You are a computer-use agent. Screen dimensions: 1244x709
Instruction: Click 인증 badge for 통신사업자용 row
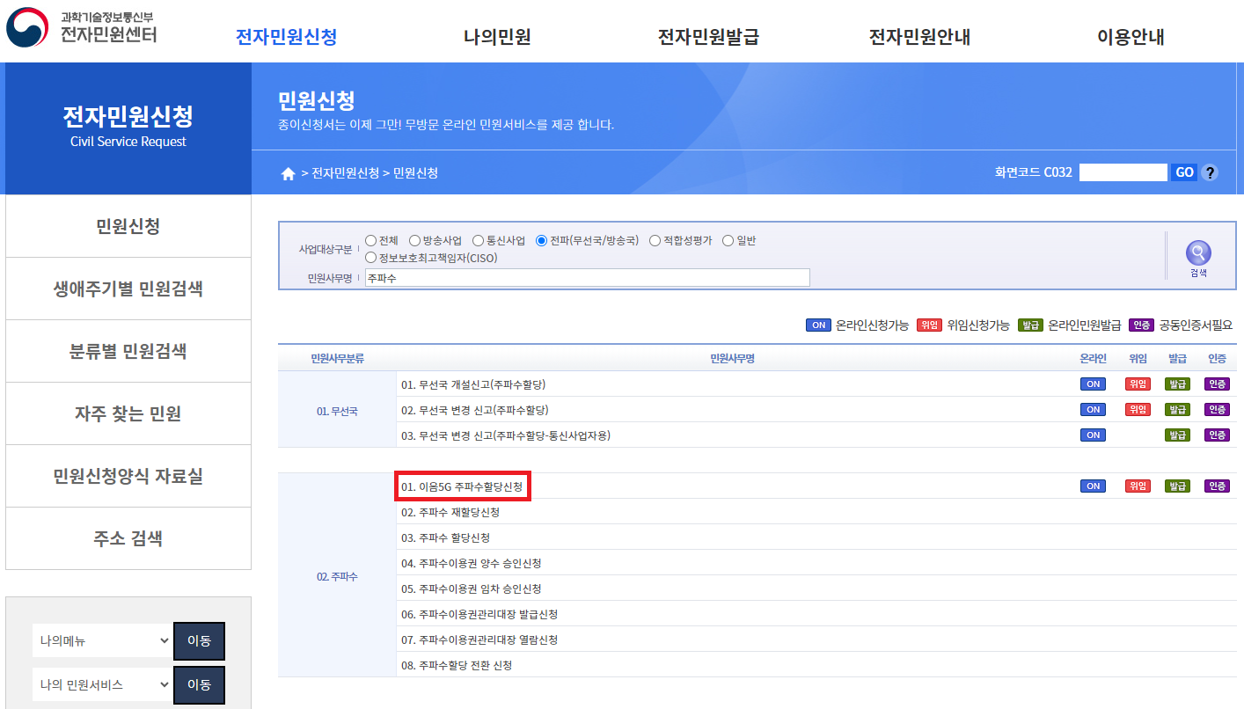point(1217,435)
